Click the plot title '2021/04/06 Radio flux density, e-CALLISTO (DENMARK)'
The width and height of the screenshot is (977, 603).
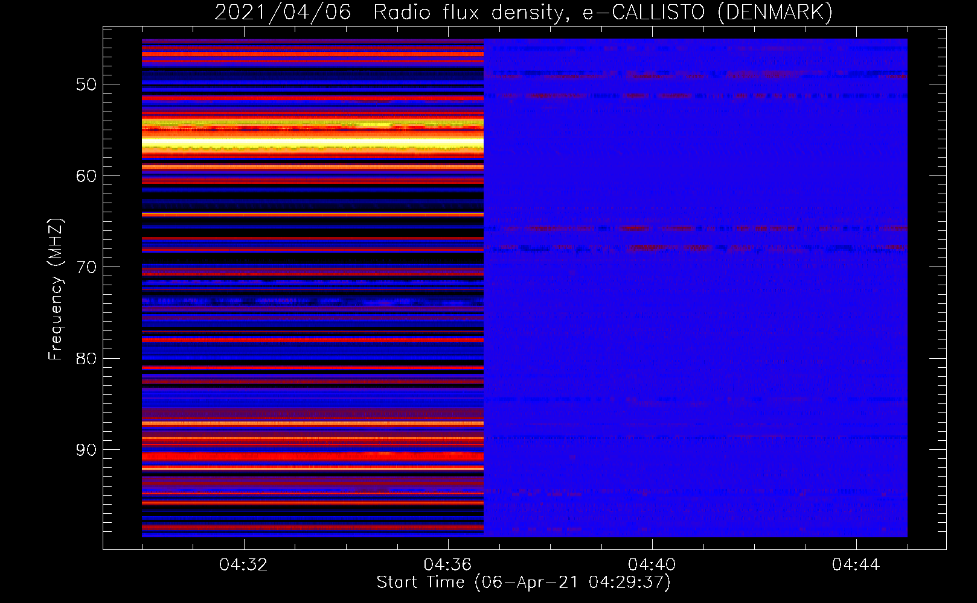[524, 12]
